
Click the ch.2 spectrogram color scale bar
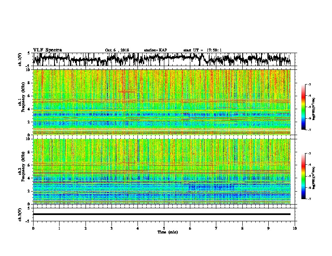(x=303, y=176)
